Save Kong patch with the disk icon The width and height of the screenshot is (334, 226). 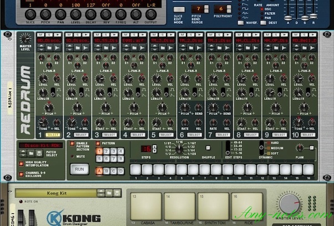click(x=117, y=193)
